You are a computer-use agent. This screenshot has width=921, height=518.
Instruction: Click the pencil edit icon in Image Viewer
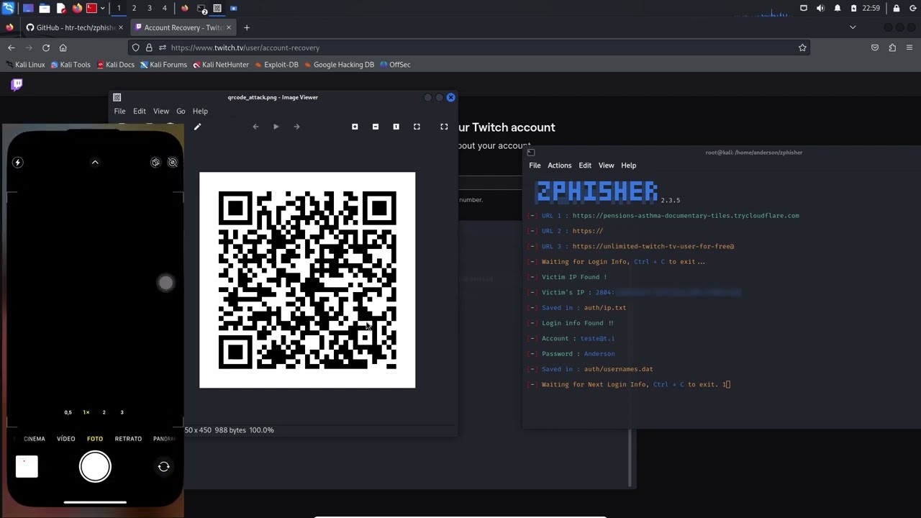[x=197, y=127]
